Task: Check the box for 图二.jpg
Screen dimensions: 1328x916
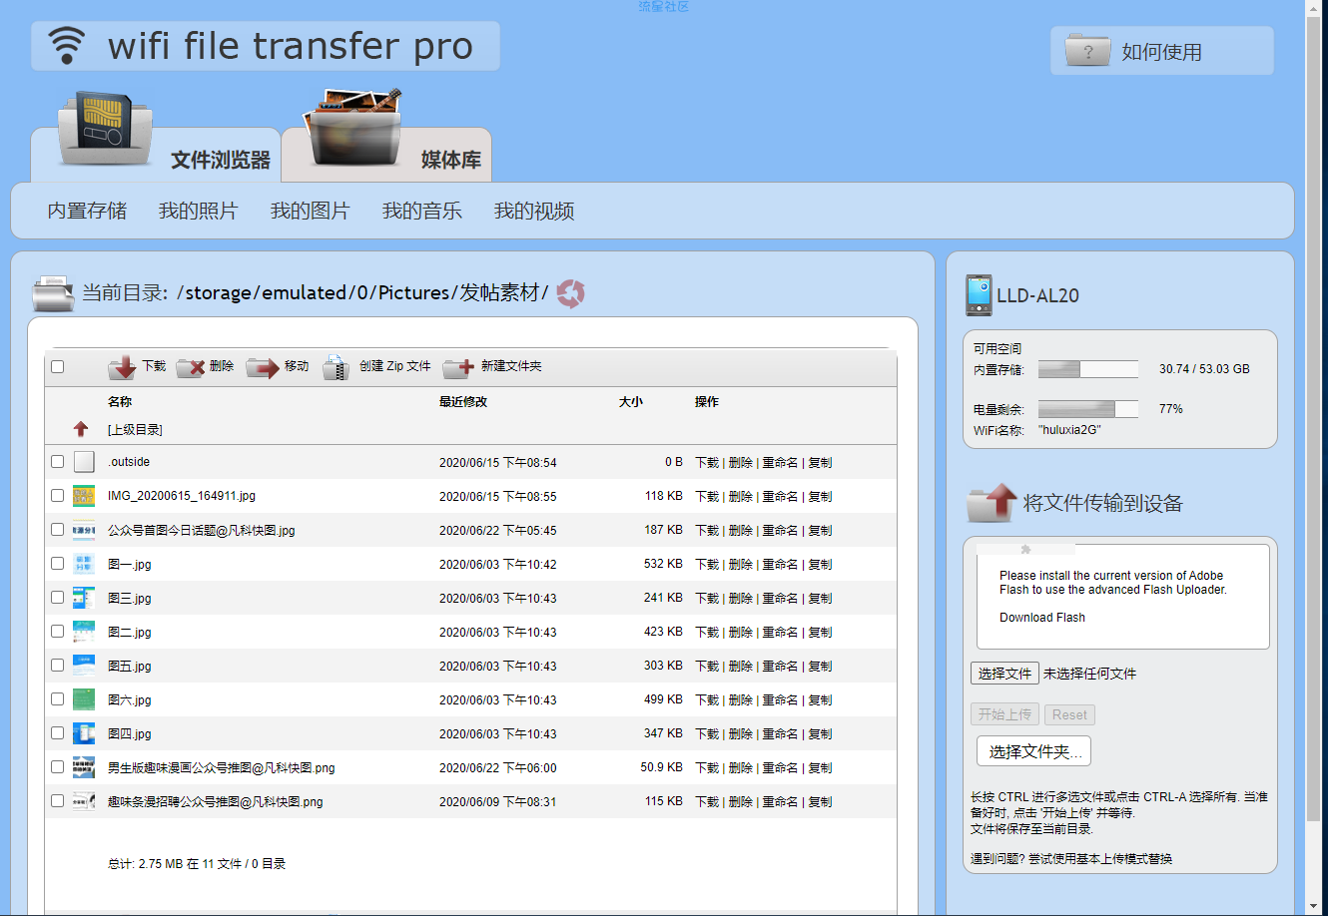Action: tap(57, 631)
